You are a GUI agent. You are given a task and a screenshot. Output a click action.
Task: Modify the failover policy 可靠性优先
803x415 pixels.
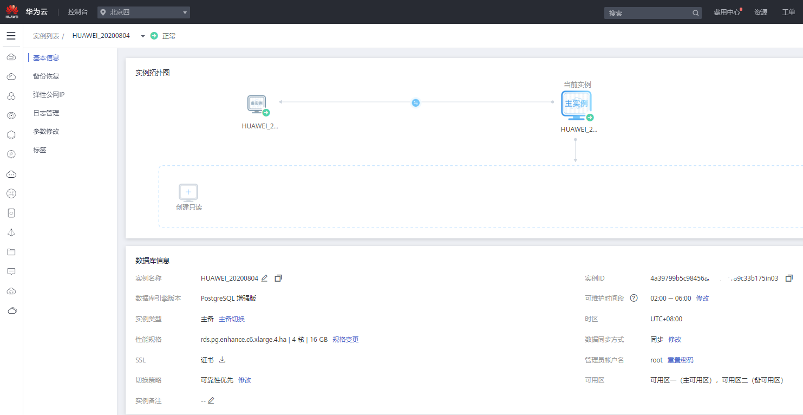(245, 380)
